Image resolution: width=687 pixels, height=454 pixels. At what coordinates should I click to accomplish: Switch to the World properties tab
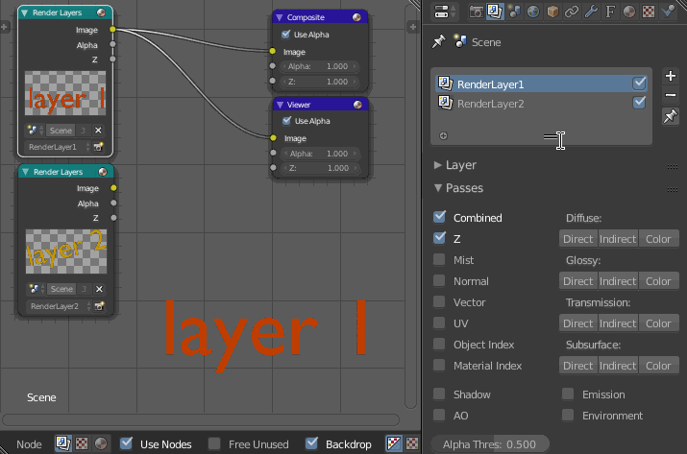point(535,12)
